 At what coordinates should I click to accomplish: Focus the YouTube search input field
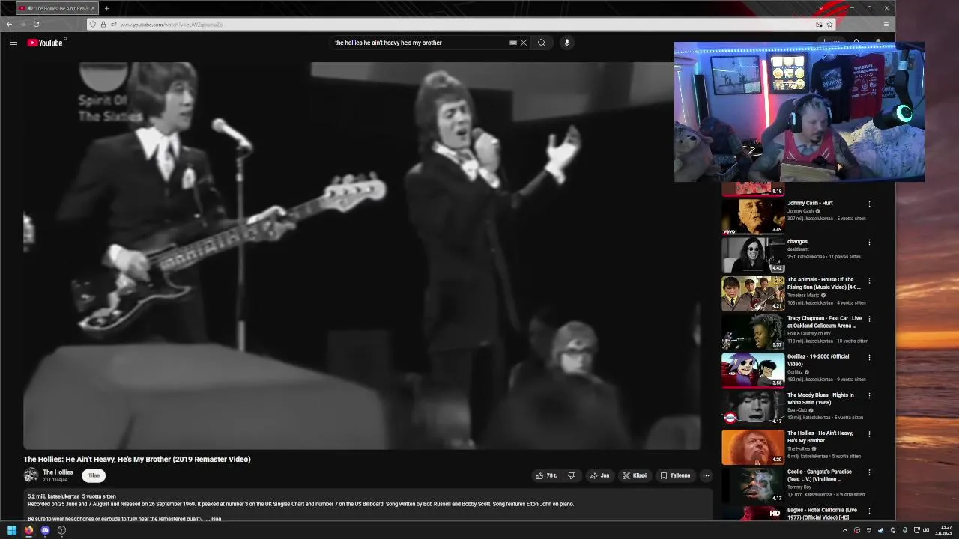(420, 43)
